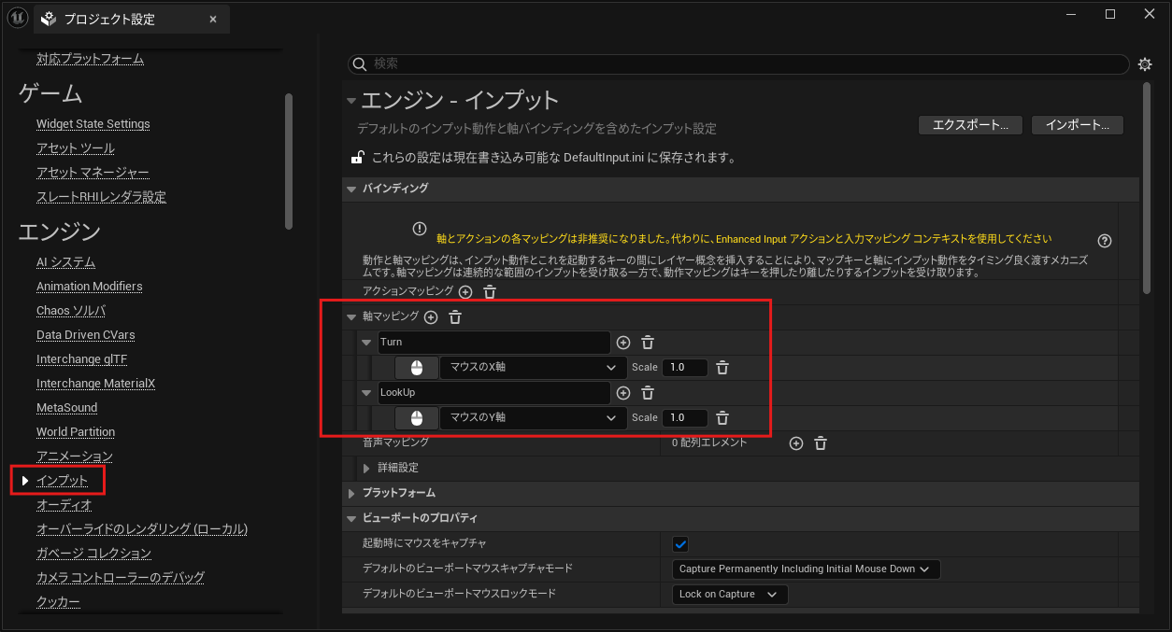Open the Lock on Capture dropdown

coord(730,594)
